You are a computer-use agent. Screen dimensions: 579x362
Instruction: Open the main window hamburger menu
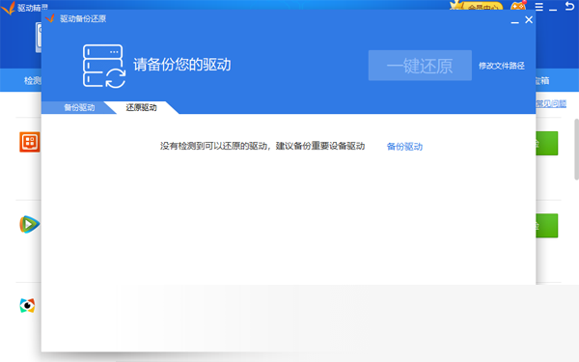click(539, 7)
